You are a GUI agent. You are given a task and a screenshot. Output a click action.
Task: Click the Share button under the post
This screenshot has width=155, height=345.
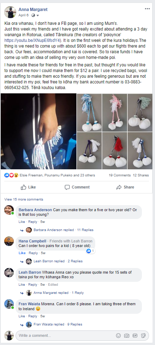(x=125, y=187)
